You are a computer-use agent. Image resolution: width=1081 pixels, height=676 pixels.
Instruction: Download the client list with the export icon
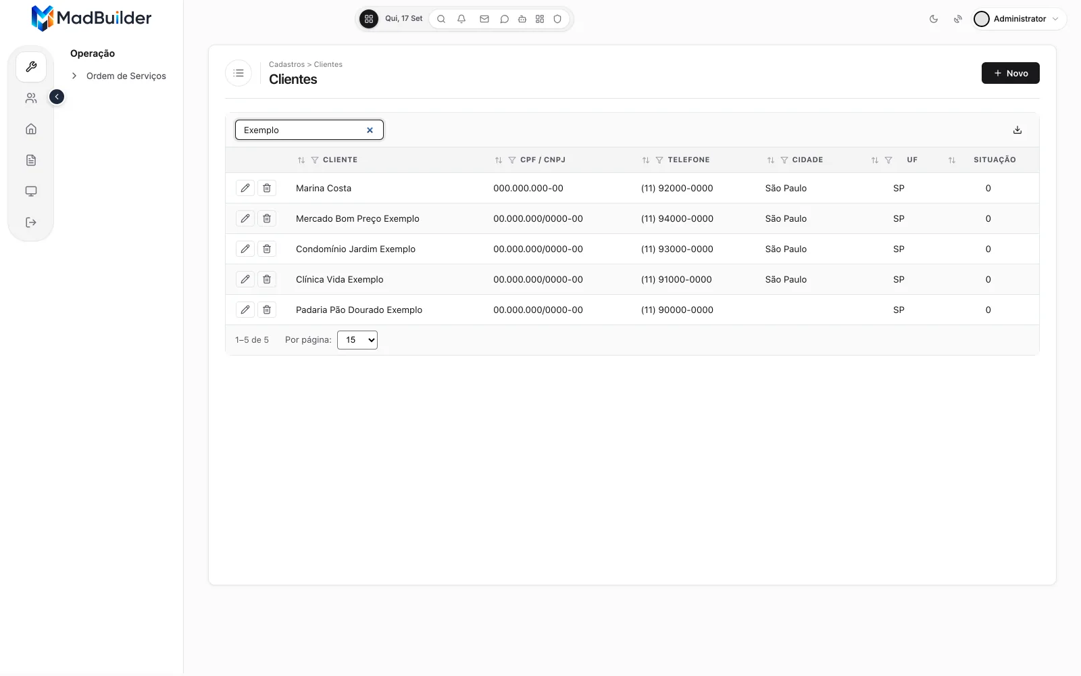click(1017, 130)
